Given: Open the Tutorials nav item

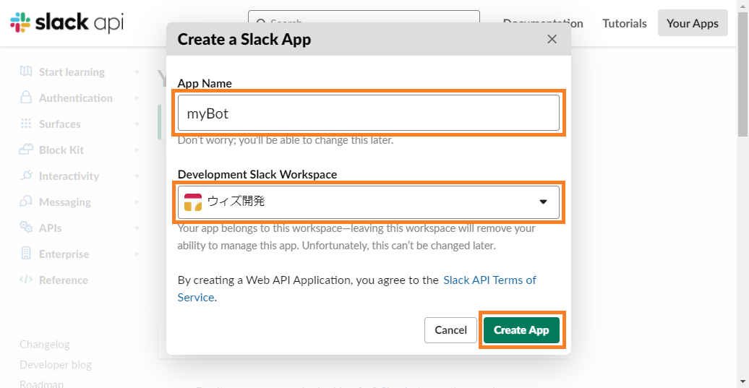Looking at the screenshot, I should coord(625,23).
